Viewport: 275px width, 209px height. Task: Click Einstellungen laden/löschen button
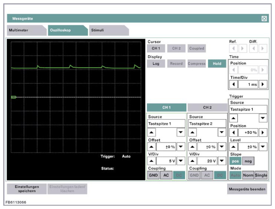pos(67,189)
